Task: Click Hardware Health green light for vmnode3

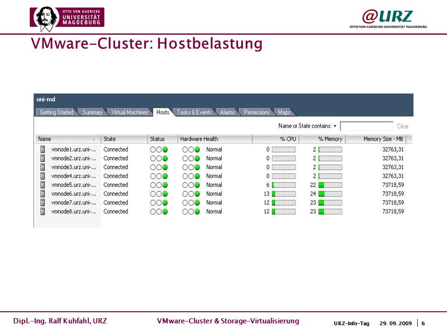Action: (197, 167)
